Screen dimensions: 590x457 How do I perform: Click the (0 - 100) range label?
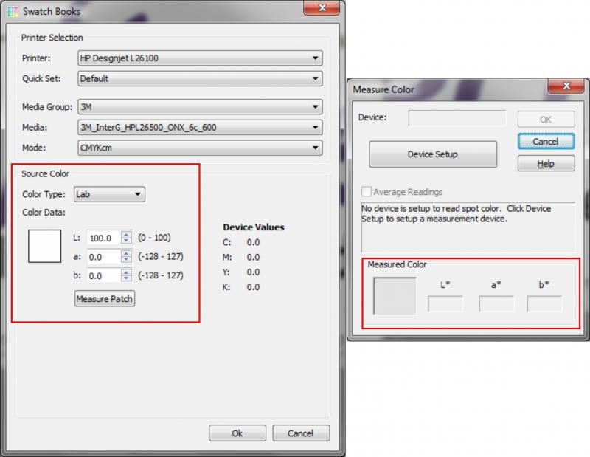154,237
